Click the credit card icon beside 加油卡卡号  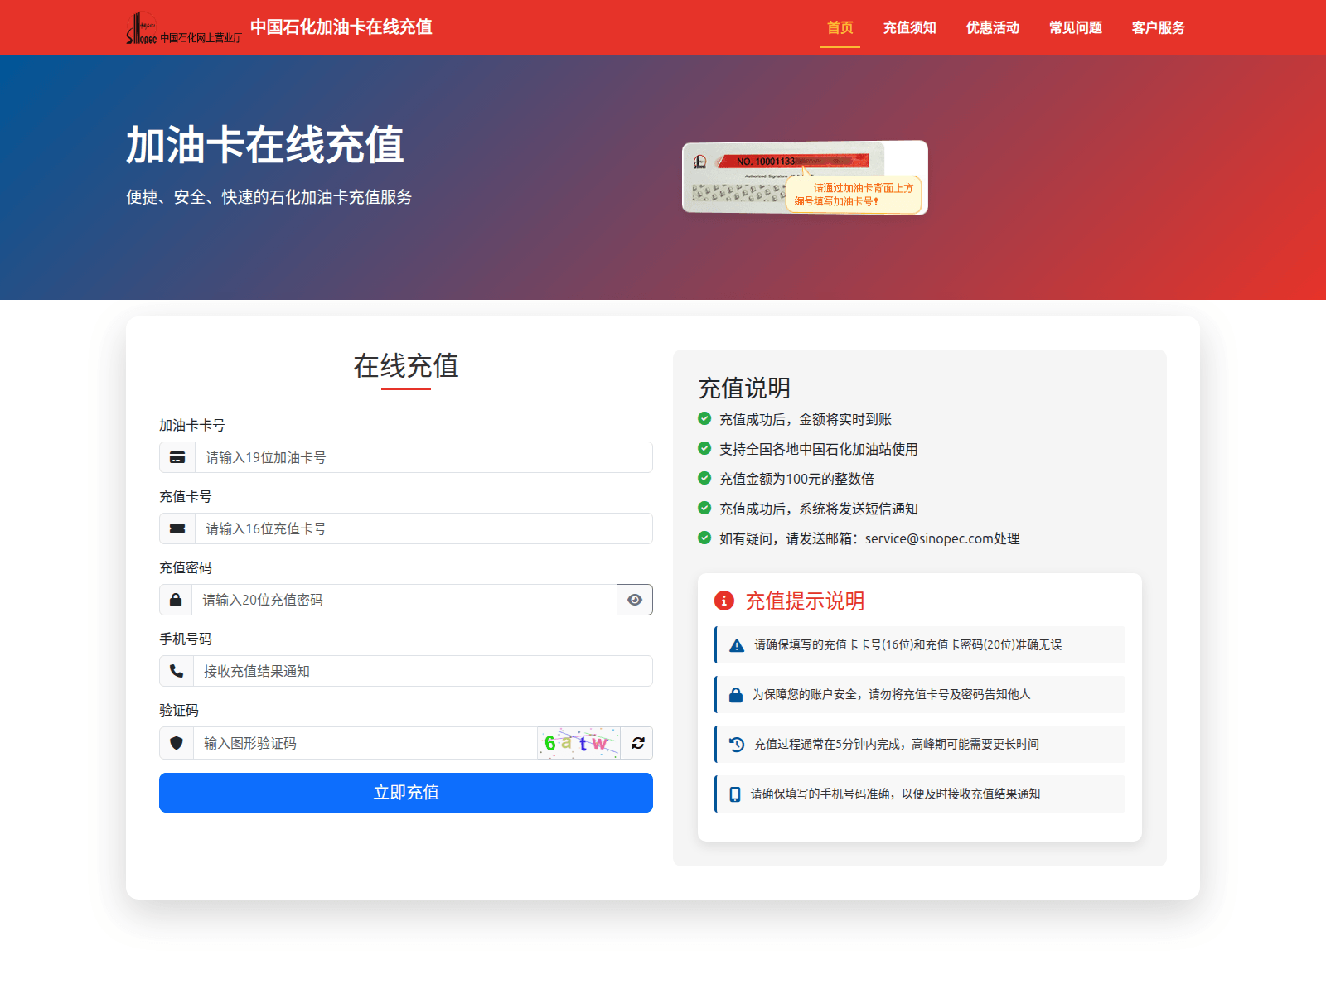click(x=177, y=457)
